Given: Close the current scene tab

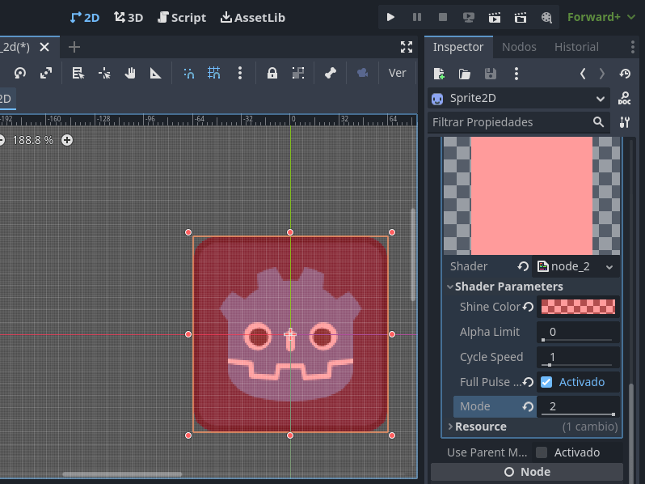Looking at the screenshot, I should 44,48.
